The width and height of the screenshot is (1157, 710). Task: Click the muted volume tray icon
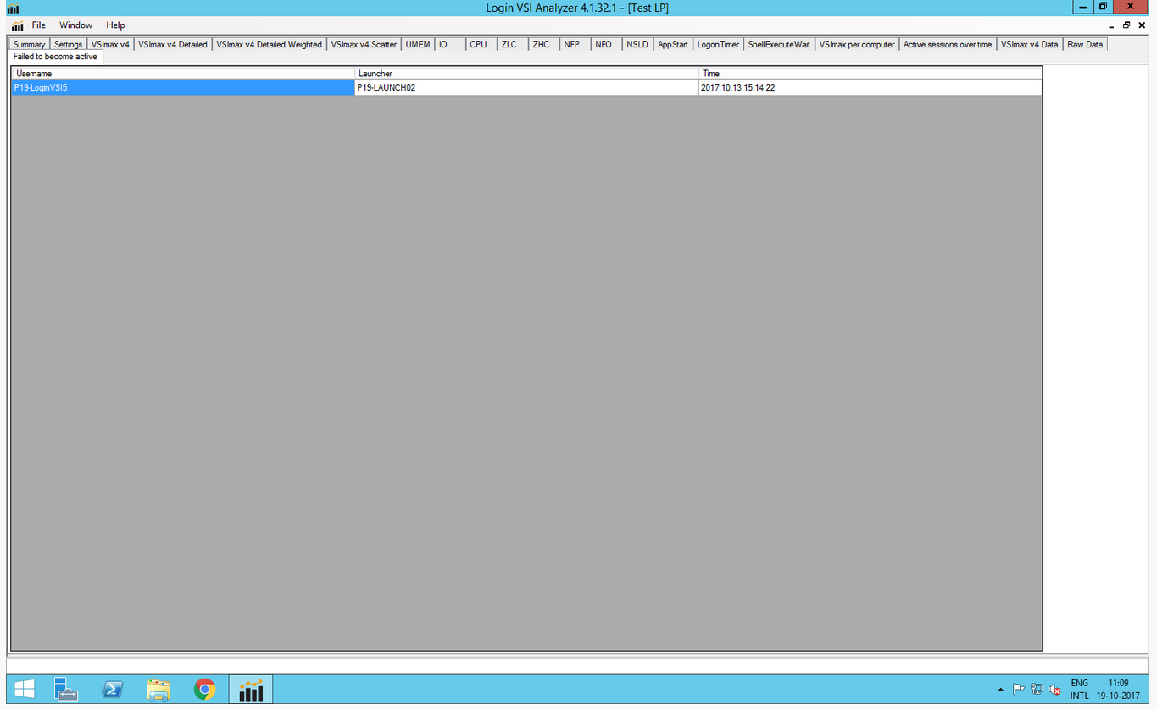[1055, 690]
